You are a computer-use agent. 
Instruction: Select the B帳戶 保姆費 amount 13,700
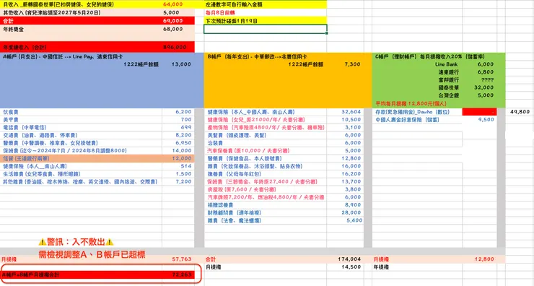click(x=351, y=182)
